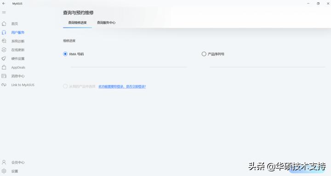Click the back arrow in title bar
The image size is (331, 176).
click(x=4, y=3)
